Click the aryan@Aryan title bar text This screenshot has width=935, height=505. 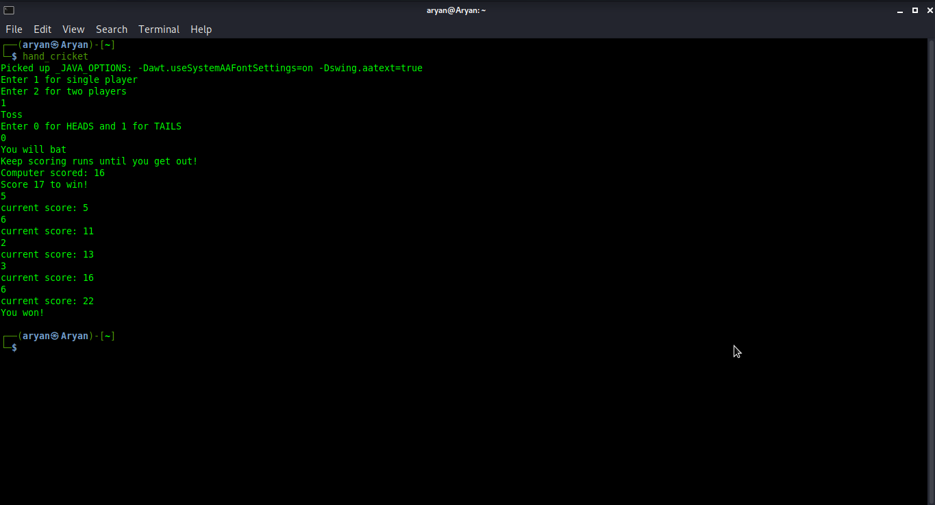click(x=456, y=10)
